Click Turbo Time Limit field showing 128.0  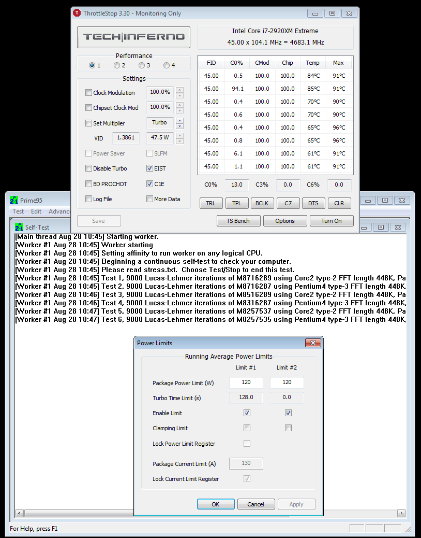(246, 398)
